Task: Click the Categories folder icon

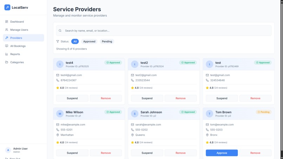Action: coord(7,62)
